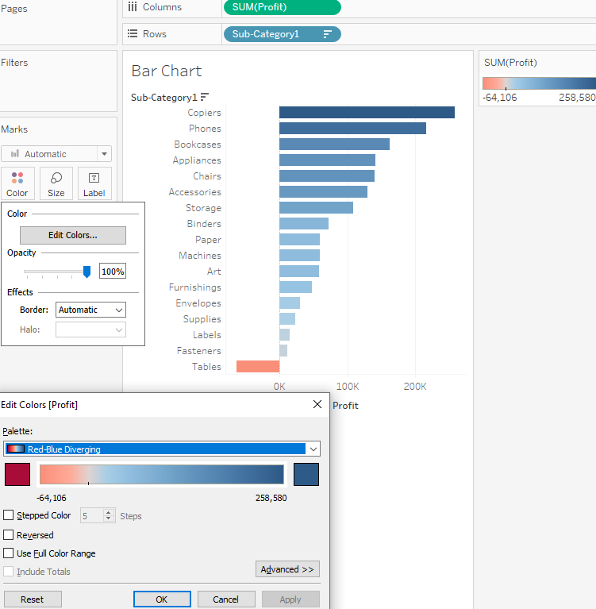This screenshot has height=609, width=596.
Task: Click the SUM(Profit) color legend gradient
Action: tap(540, 83)
